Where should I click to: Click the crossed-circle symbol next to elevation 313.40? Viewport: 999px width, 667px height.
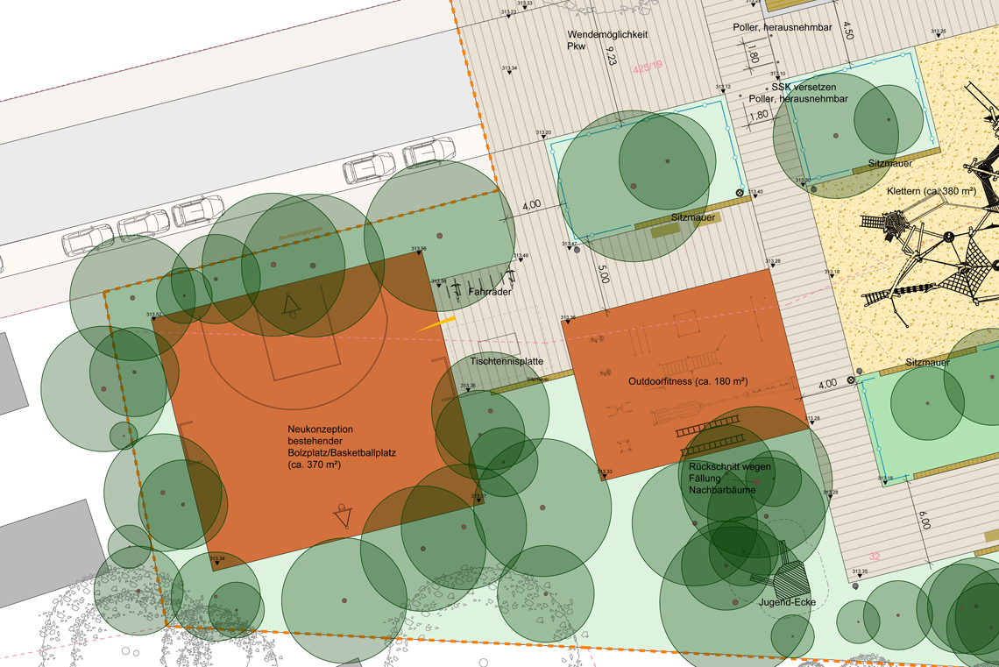740,193
